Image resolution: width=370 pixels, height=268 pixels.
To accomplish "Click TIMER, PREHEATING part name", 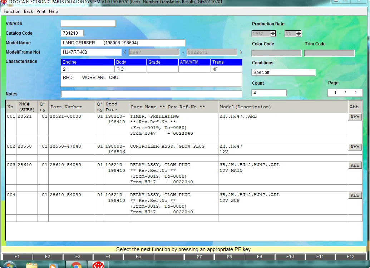I will click(x=154, y=116).
